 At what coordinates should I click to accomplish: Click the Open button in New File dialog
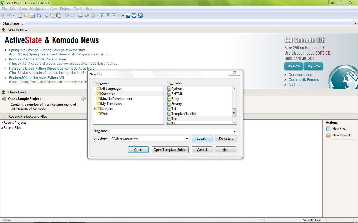(138, 150)
